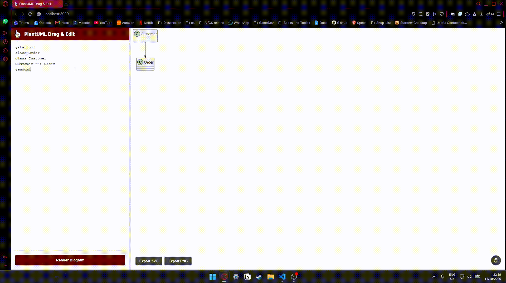Expand the Dissertation bookmarks folder
This screenshot has width=506, height=283.
(x=170, y=23)
